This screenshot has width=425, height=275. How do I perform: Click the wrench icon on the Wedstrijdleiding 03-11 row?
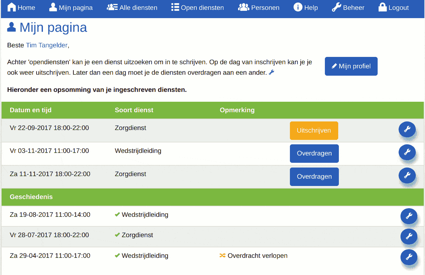coord(407,153)
